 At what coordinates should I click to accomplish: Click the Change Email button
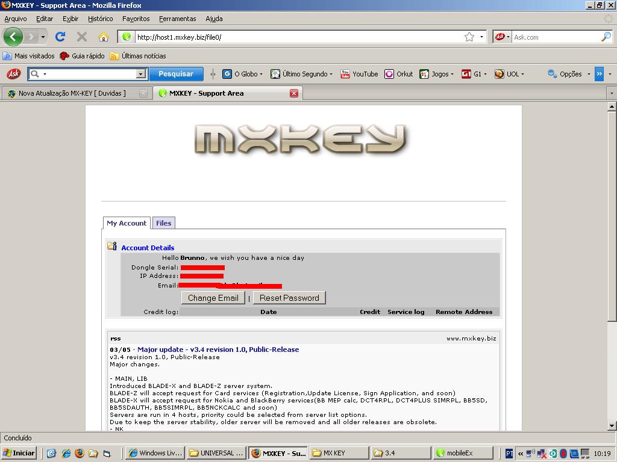pos(213,298)
